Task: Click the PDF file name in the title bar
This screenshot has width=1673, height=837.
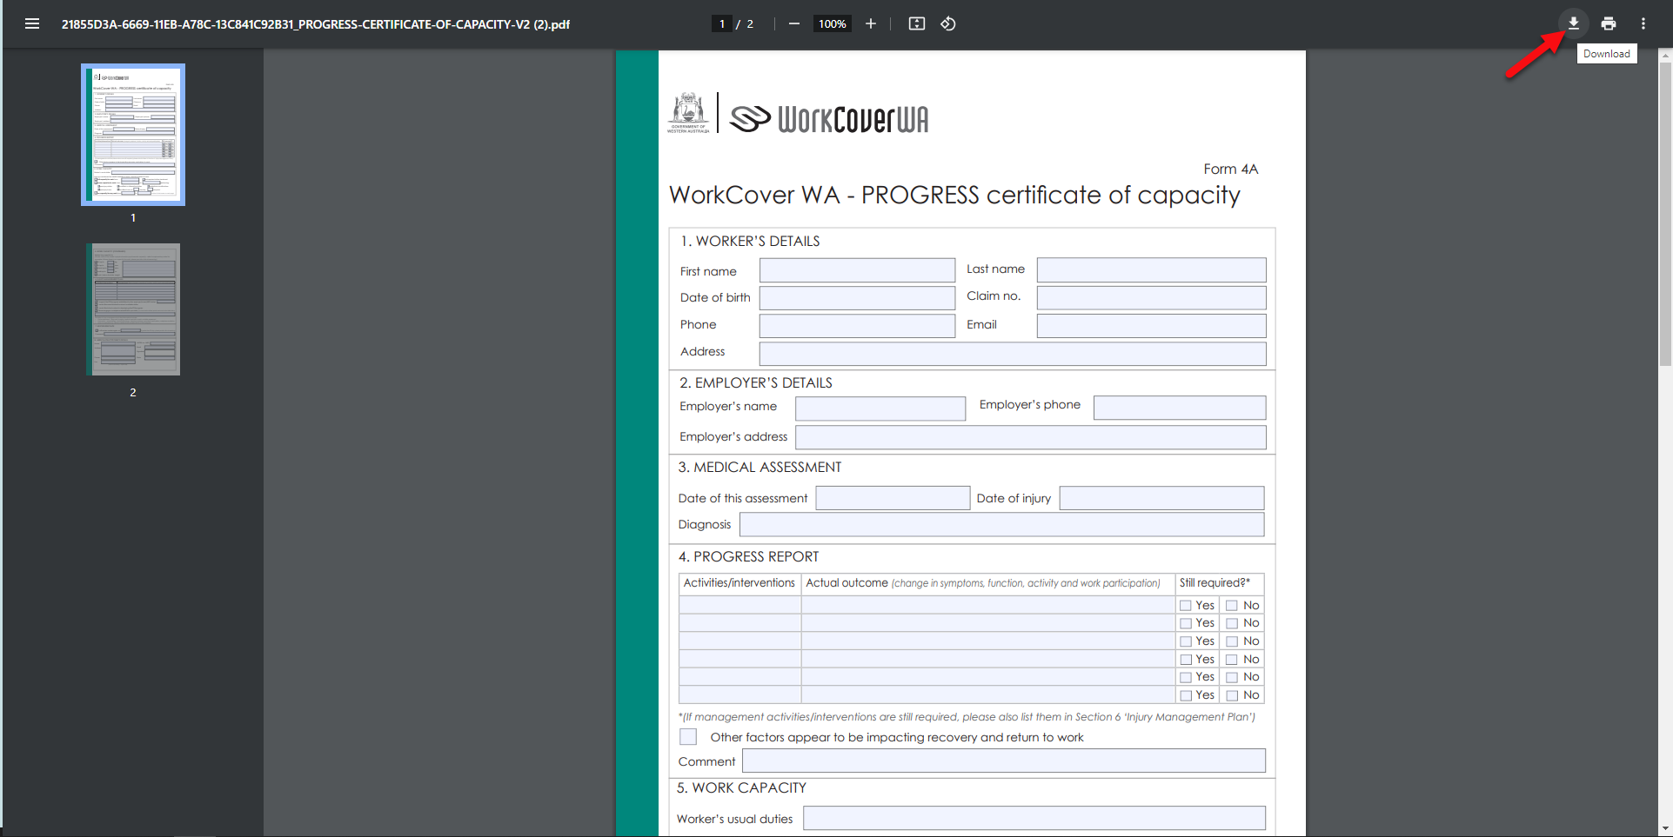Action: [316, 24]
